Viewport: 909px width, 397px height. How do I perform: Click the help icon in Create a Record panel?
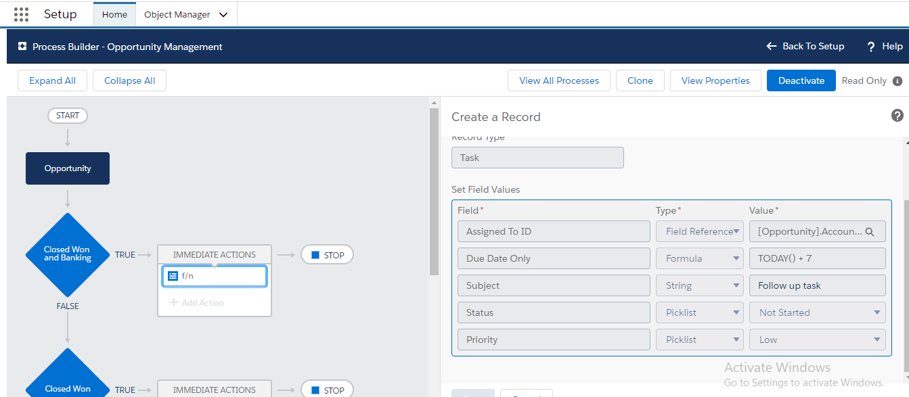point(897,116)
